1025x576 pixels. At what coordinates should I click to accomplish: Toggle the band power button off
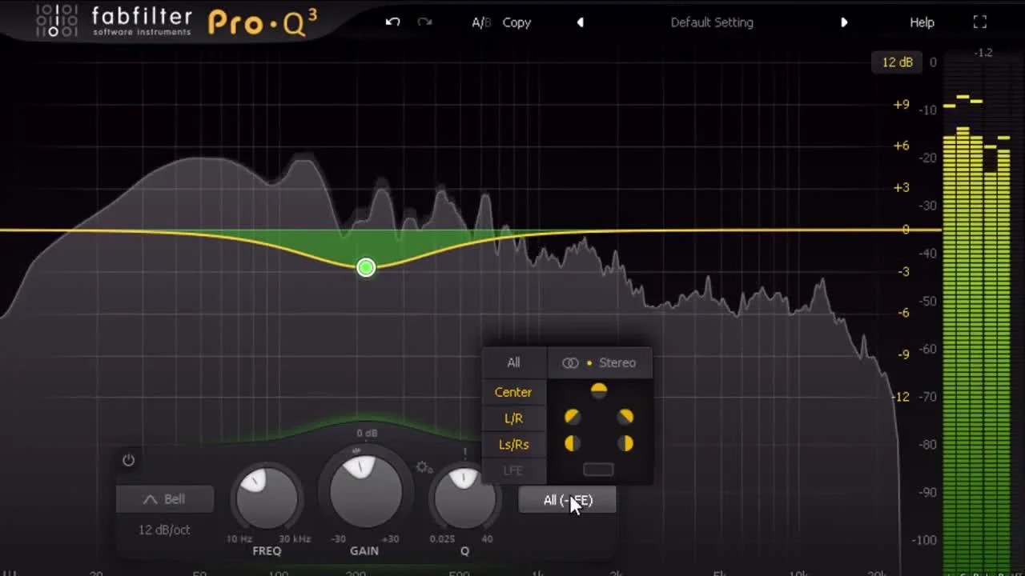(128, 460)
